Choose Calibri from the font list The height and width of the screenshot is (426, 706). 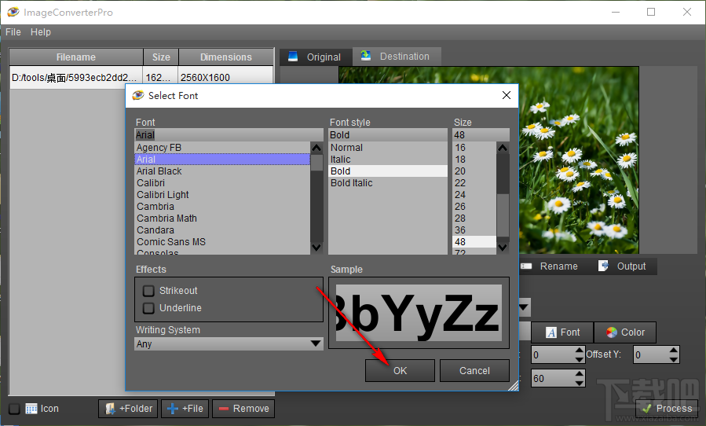click(222, 183)
